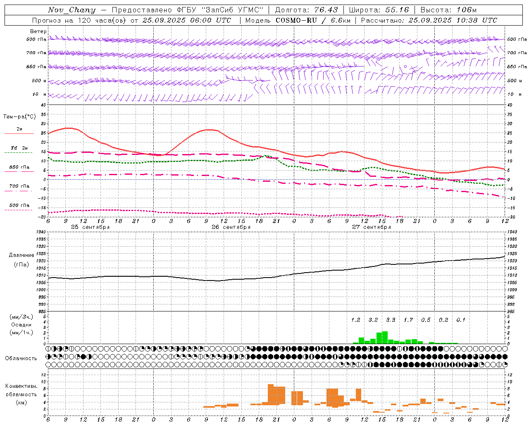Viewport: 529px width, 423px height.
Task: Click the solid red line sample under '2м'
Action: click(x=19, y=133)
